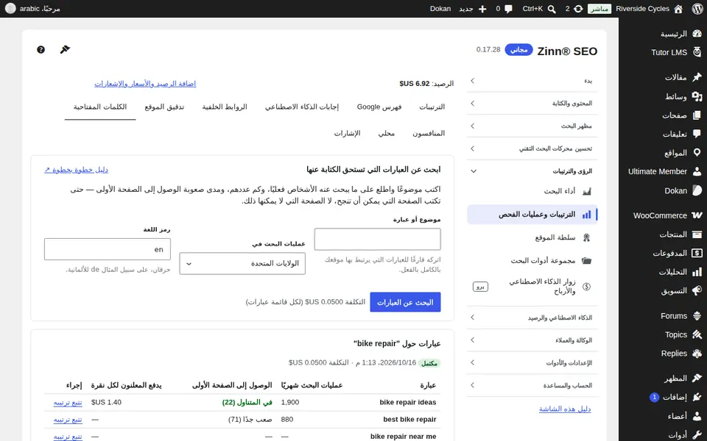The width and height of the screenshot is (707, 441).
Task: Open the Dokan sidebar icon
Action: [x=697, y=190]
